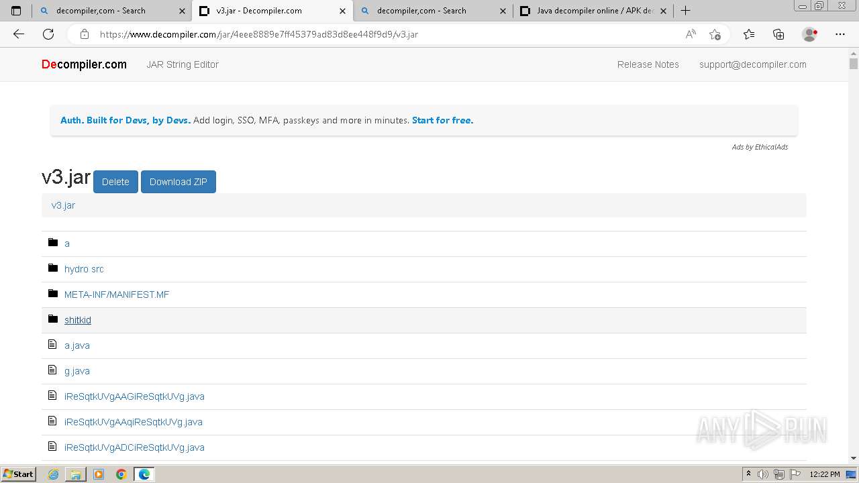Open Chrome from the taskbar

pos(121,474)
